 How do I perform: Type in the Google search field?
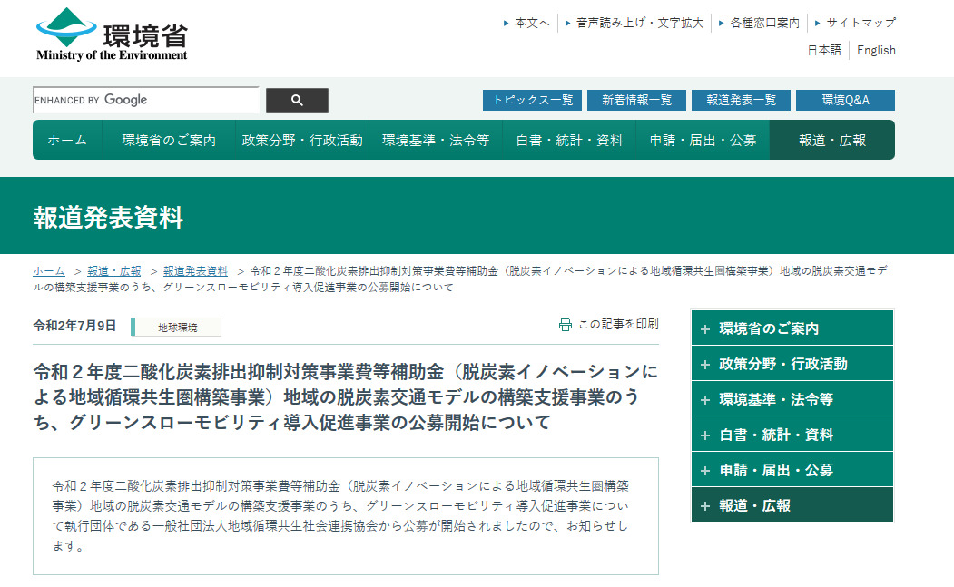pyautogui.click(x=145, y=100)
